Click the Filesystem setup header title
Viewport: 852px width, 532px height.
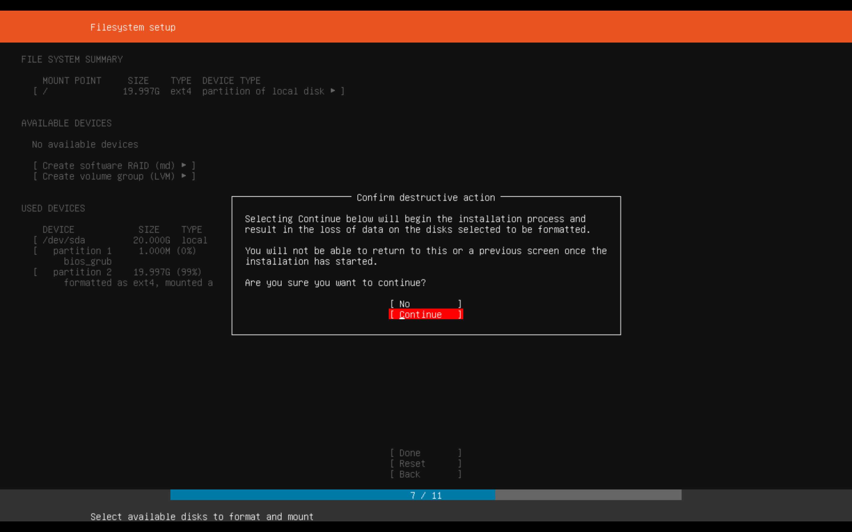[x=133, y=27]
